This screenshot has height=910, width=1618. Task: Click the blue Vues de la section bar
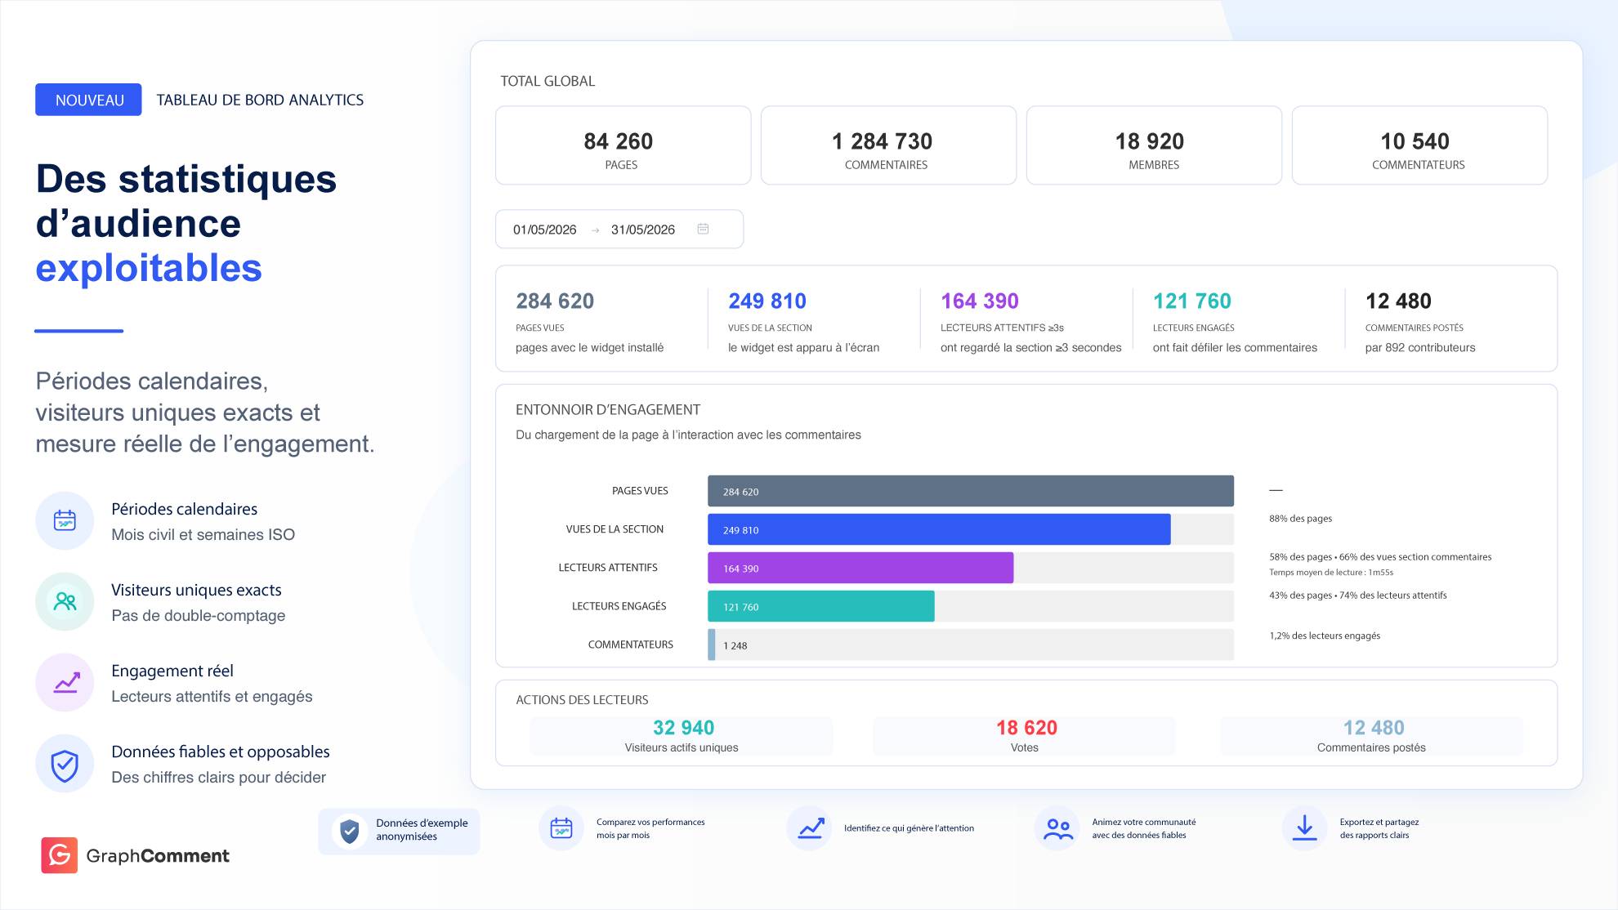939,529
